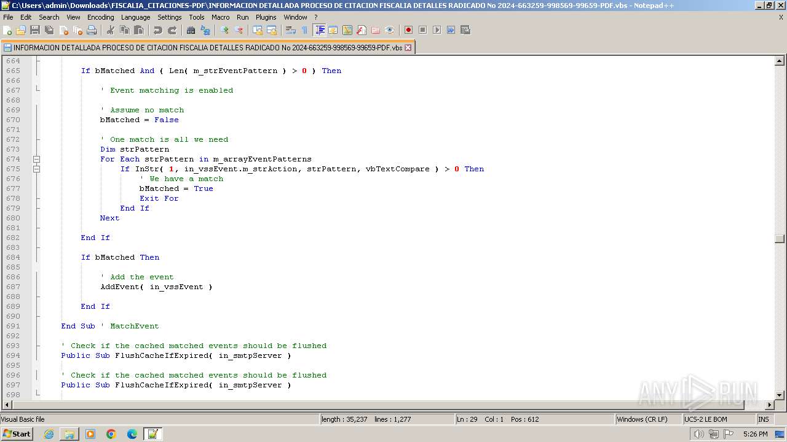Print the document using toolbar icon
The height and width of the screenshot is (442, 787).
pyautogui.click(x=92, y=30)
